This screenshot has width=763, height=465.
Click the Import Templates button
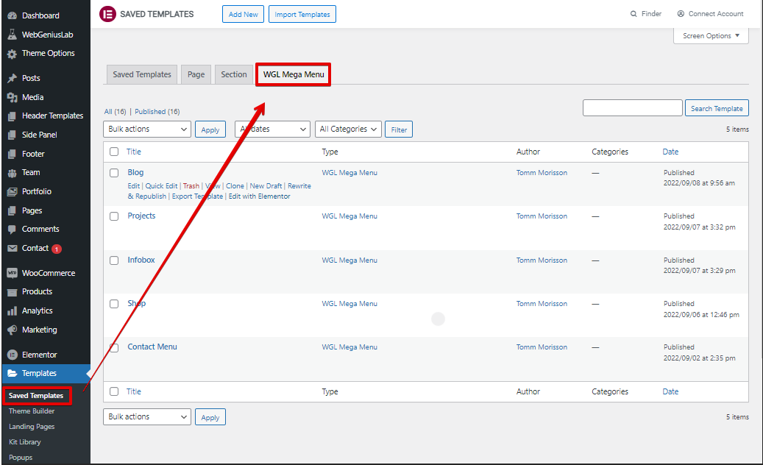point(302,14)
